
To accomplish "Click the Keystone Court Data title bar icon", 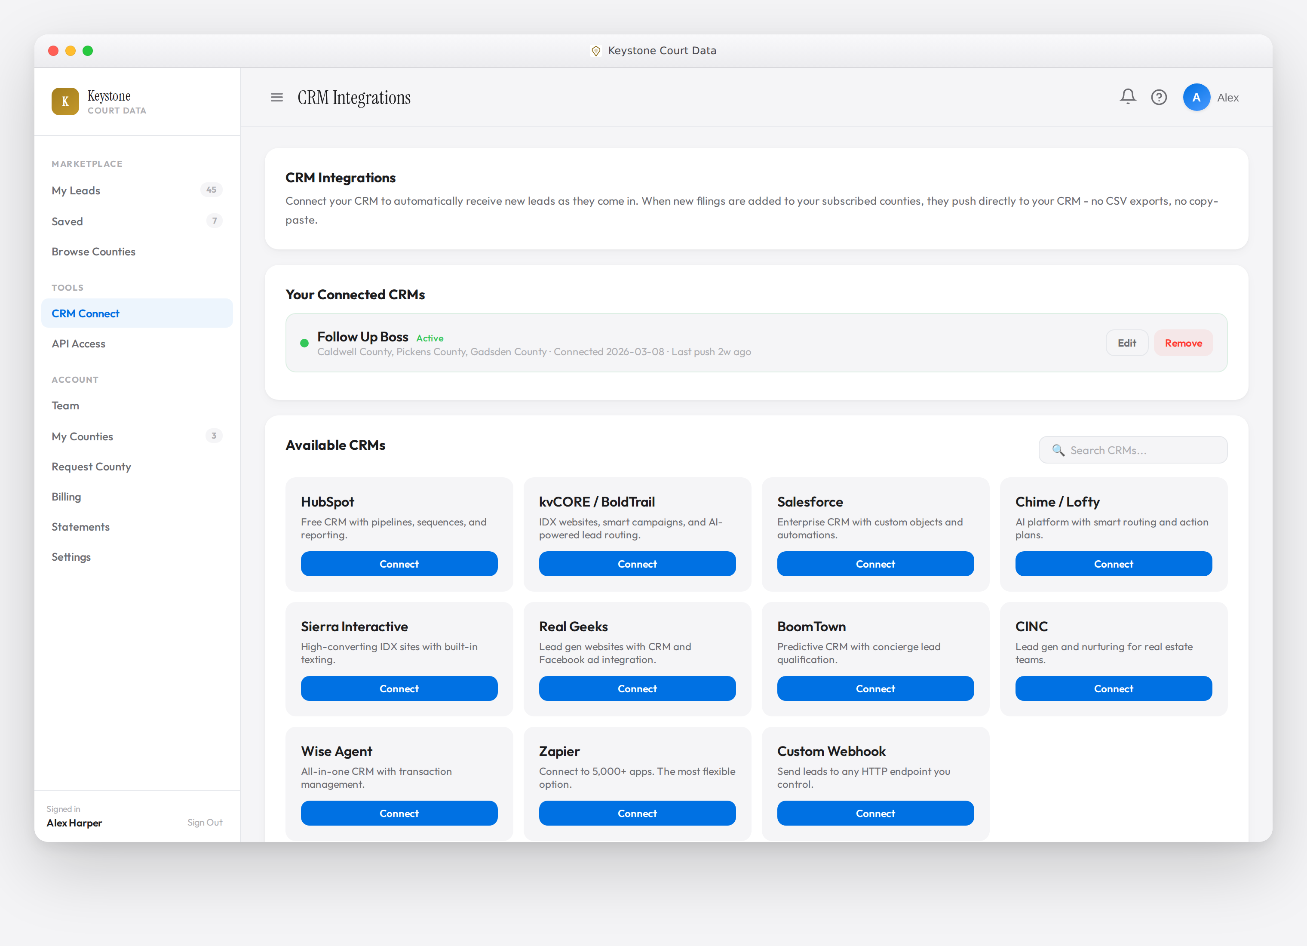I will click(596, 51).
